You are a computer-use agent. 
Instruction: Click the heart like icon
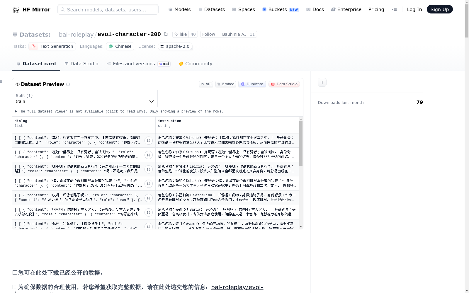click(176, 34)
